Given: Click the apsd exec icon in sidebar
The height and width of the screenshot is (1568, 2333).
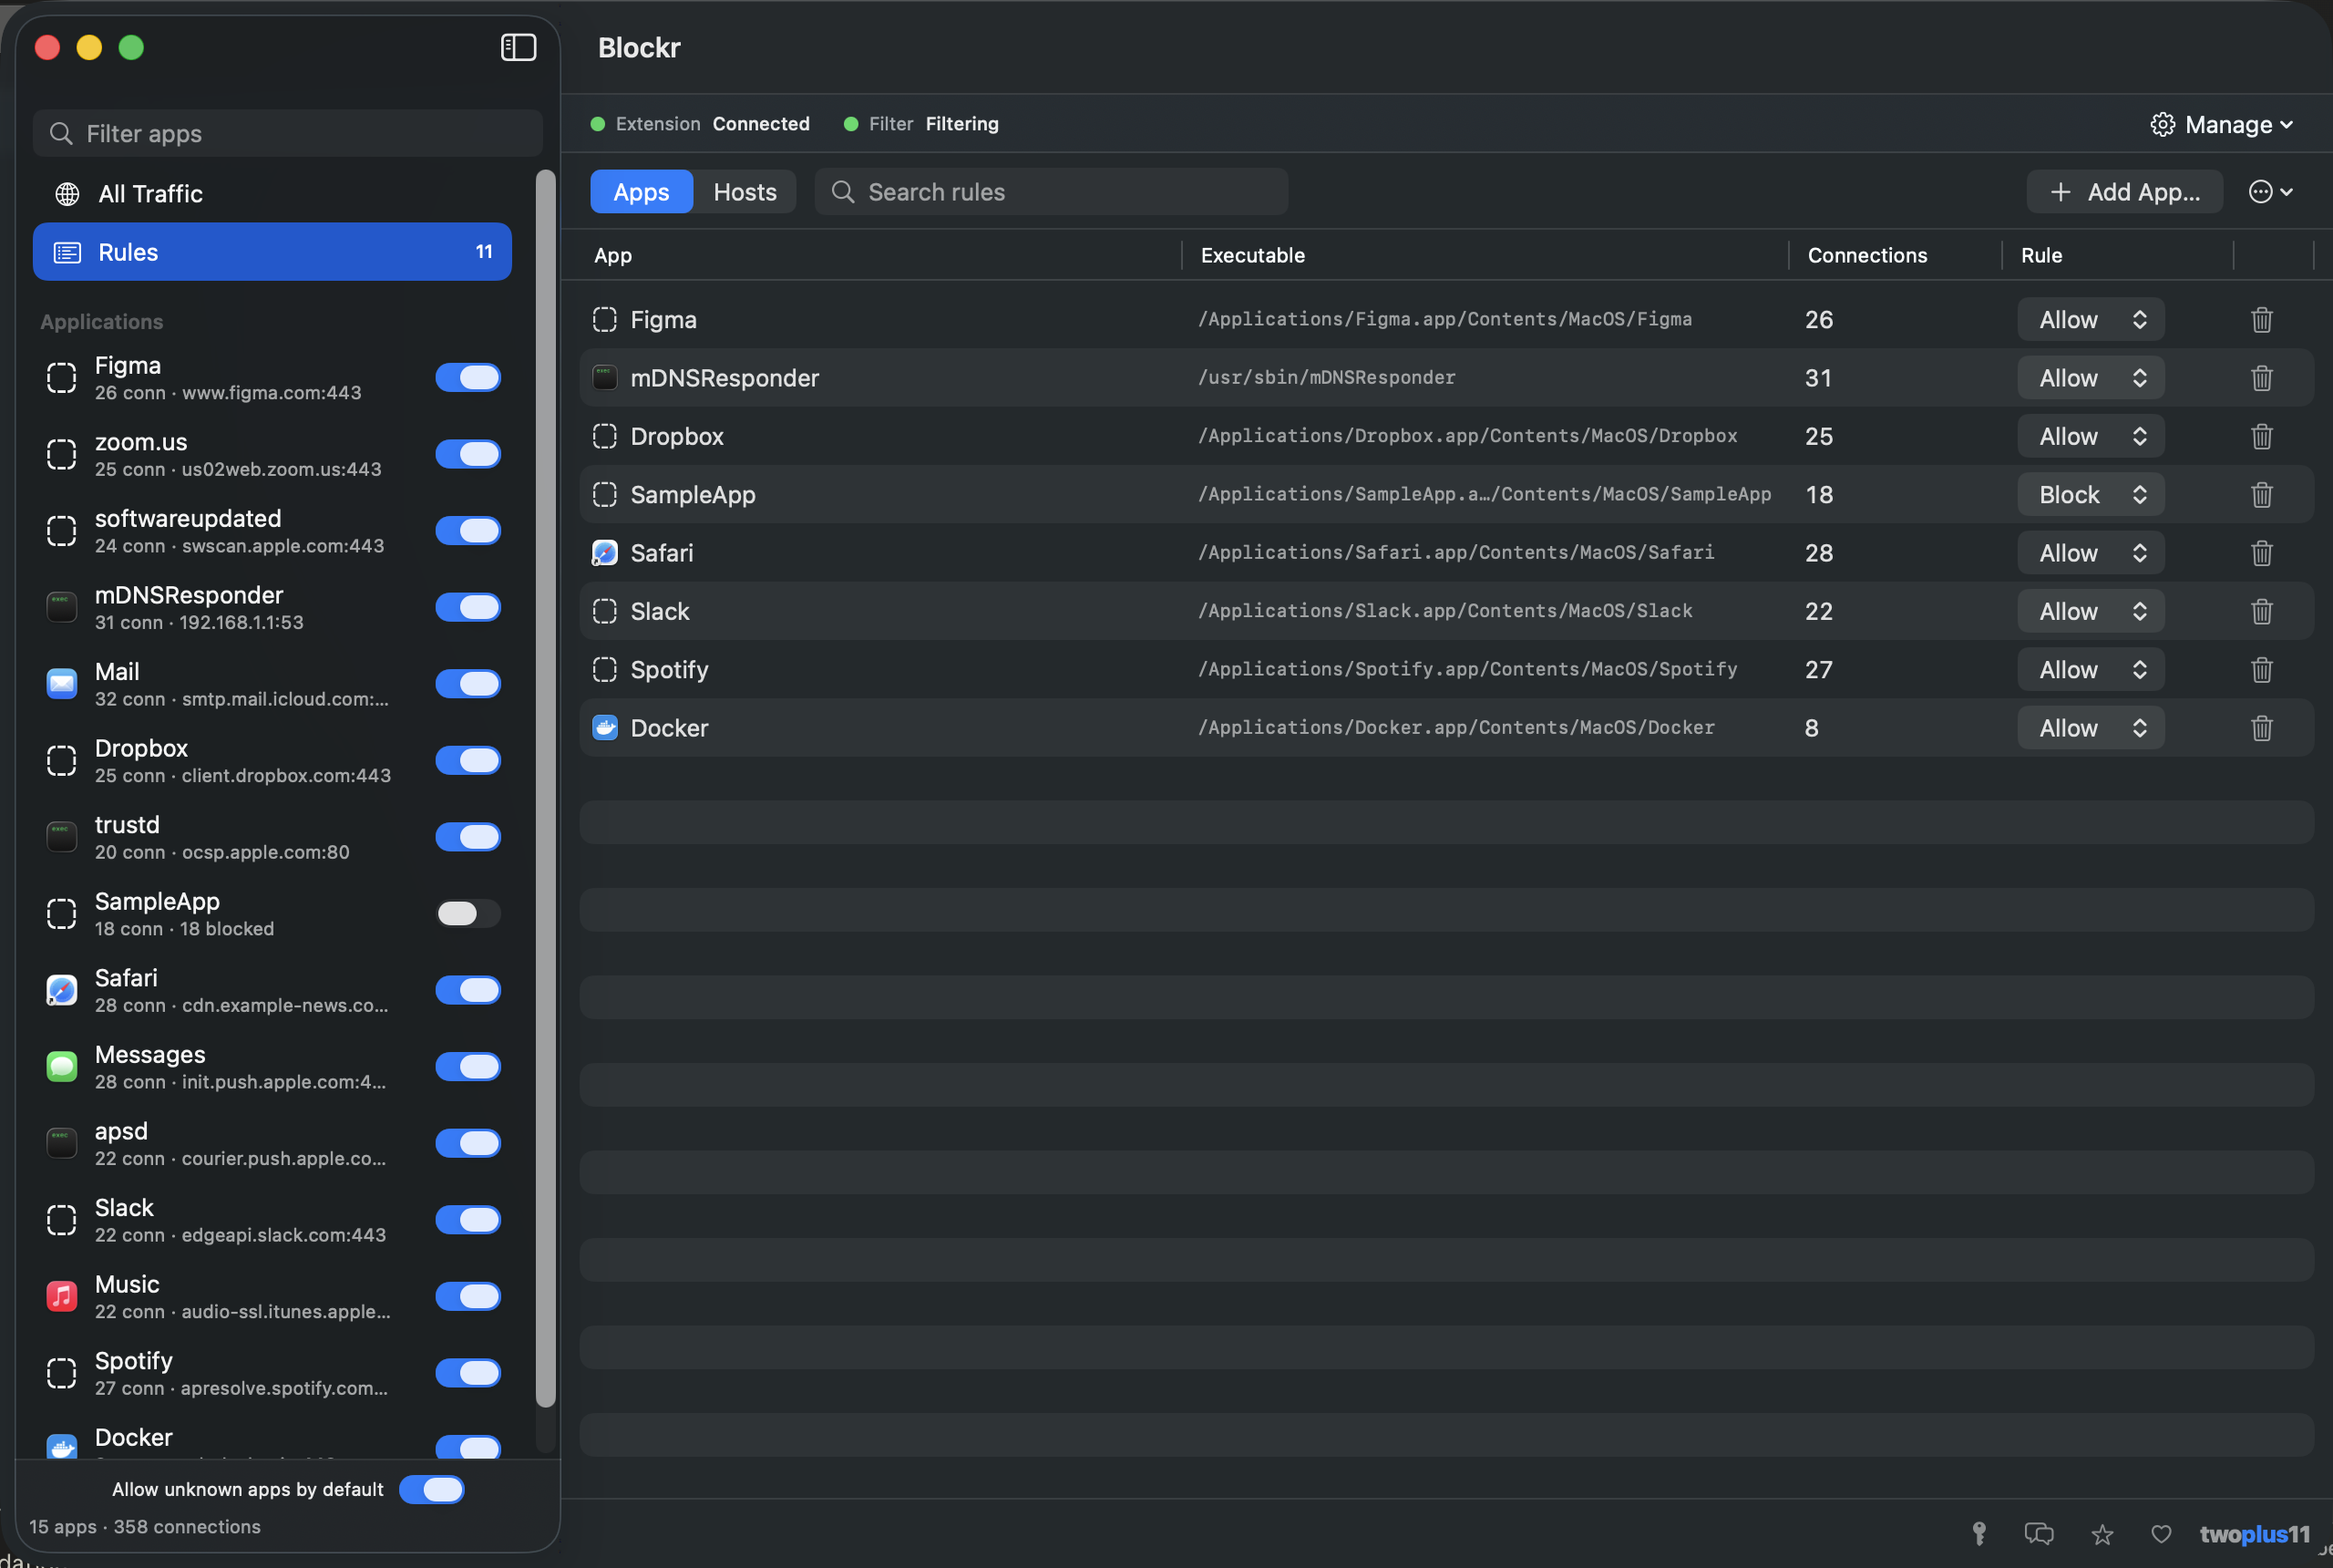Looking at the screenshot, I should point(62,1144).
